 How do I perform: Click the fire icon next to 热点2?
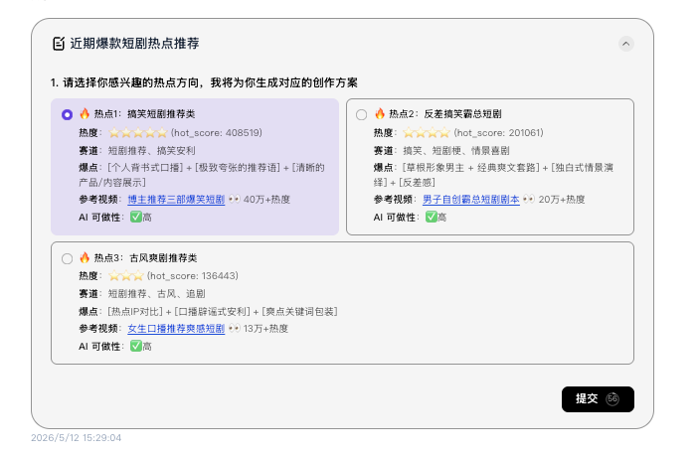pyautogui.click(x=379, y=113)
